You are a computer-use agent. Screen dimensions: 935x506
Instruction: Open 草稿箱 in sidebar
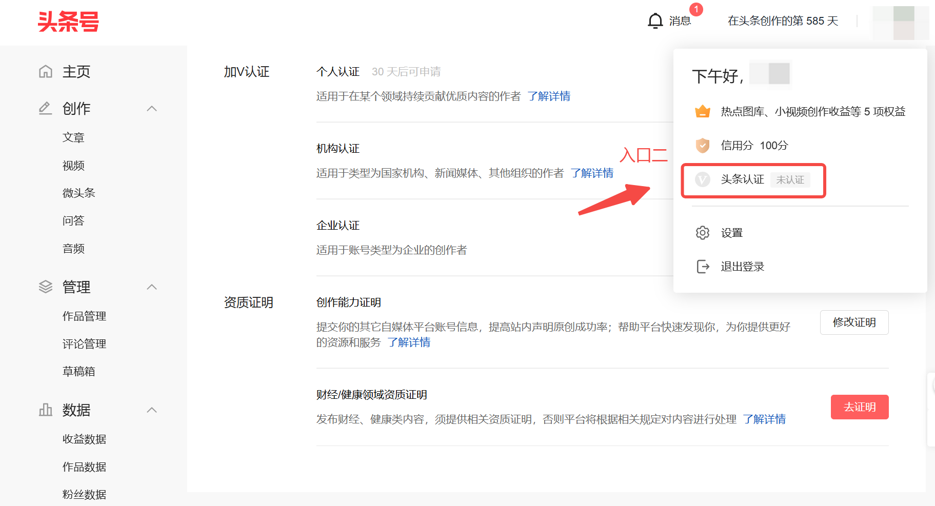coord(79,371)
